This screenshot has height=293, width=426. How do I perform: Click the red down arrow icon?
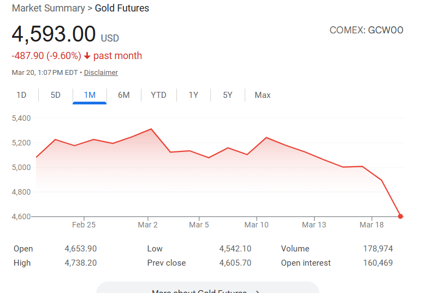(x=87, y=56)
